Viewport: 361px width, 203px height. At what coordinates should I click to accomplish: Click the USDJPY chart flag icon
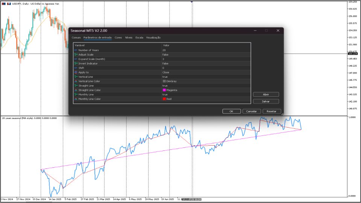click(4, 4)
